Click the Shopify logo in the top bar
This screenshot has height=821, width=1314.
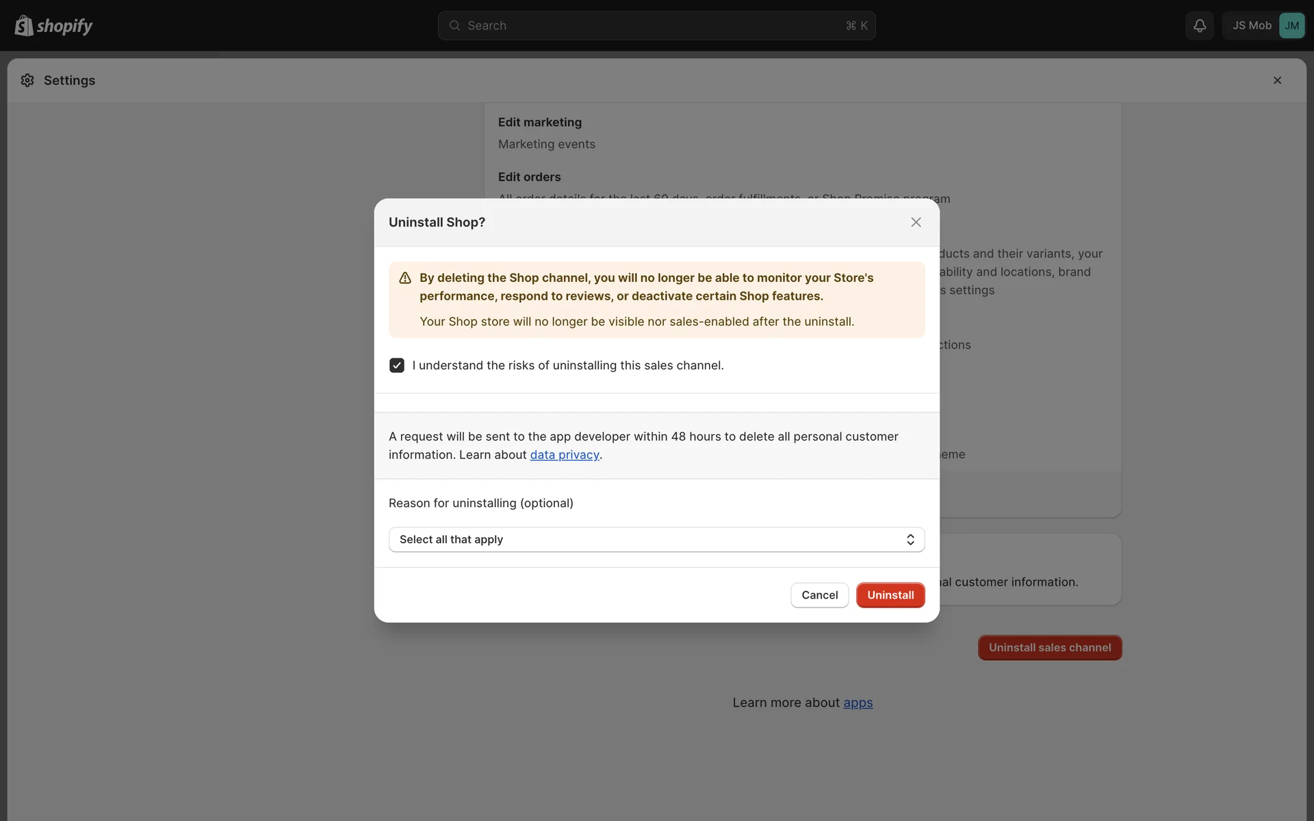(x=53, y=25)
